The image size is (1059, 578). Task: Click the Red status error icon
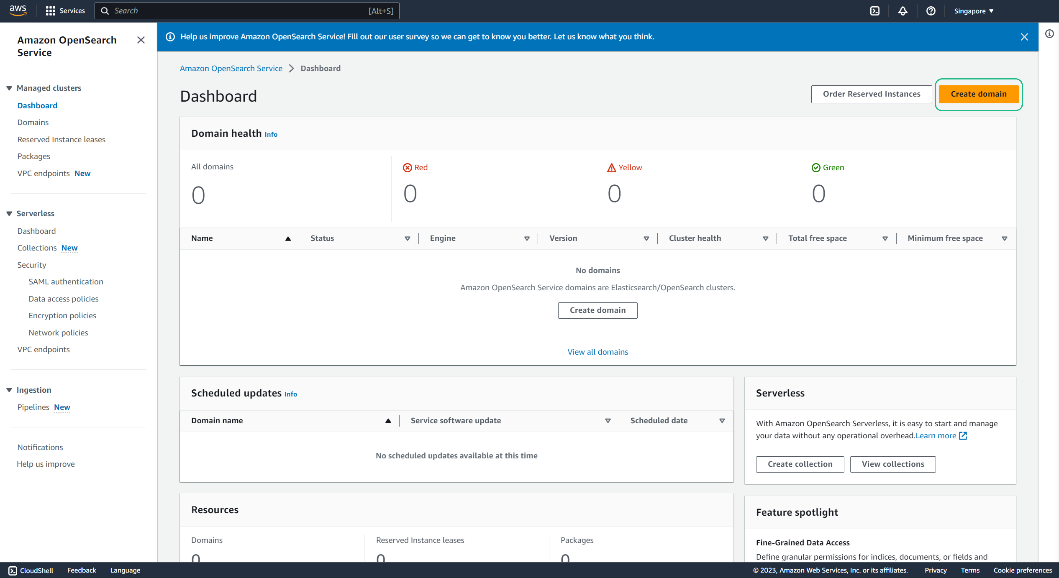(407, 168)
